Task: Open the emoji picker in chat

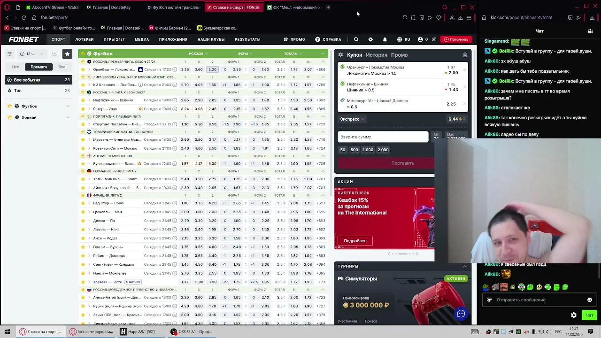Action: tap(590, 300)
